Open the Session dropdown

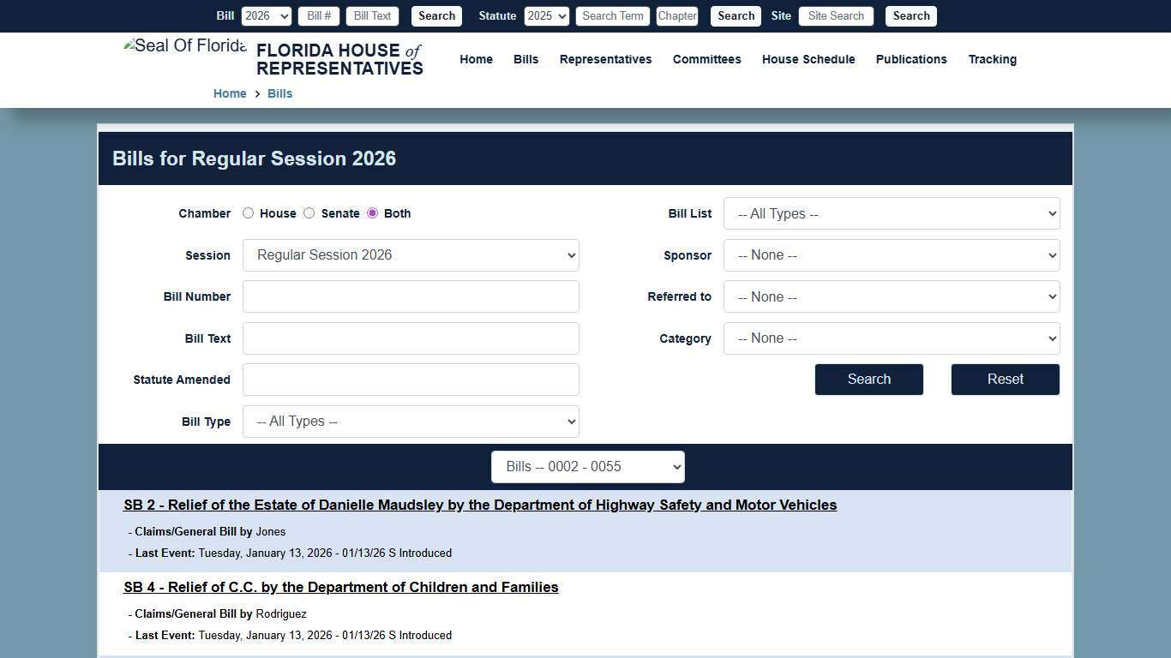[x=410, y=254]
